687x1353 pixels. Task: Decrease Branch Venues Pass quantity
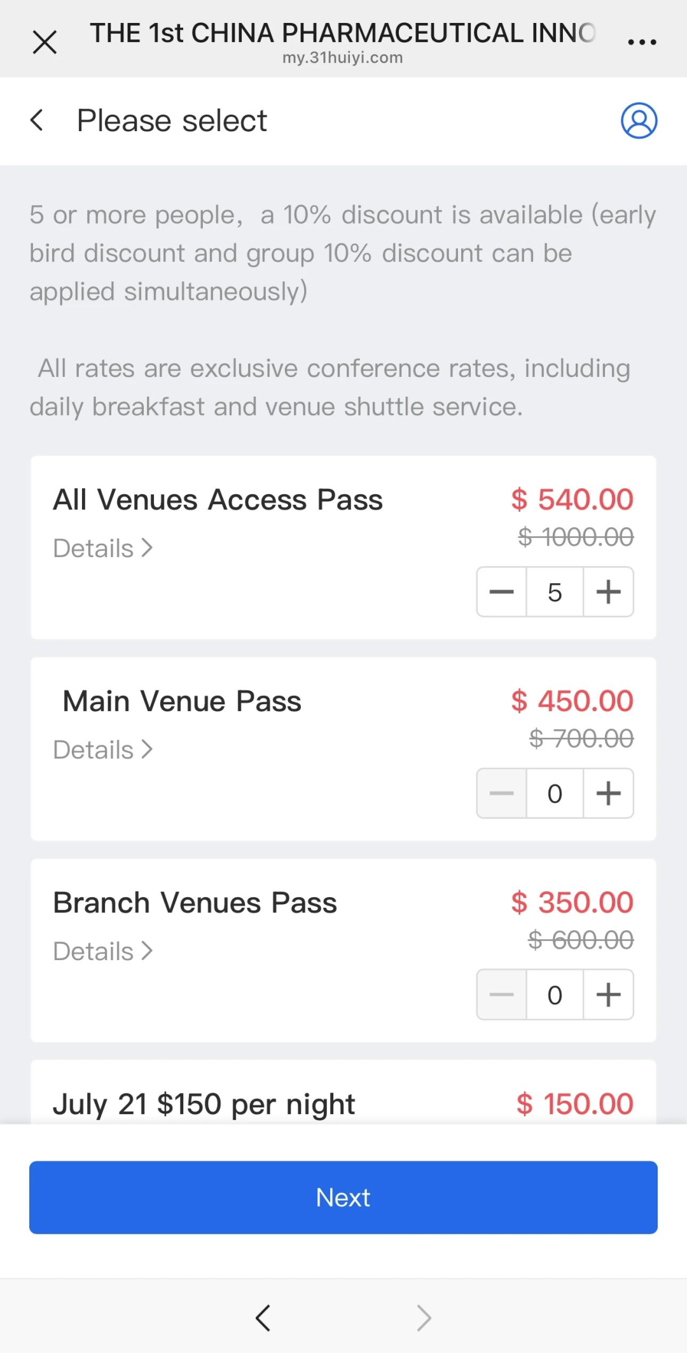pos(502,995)
